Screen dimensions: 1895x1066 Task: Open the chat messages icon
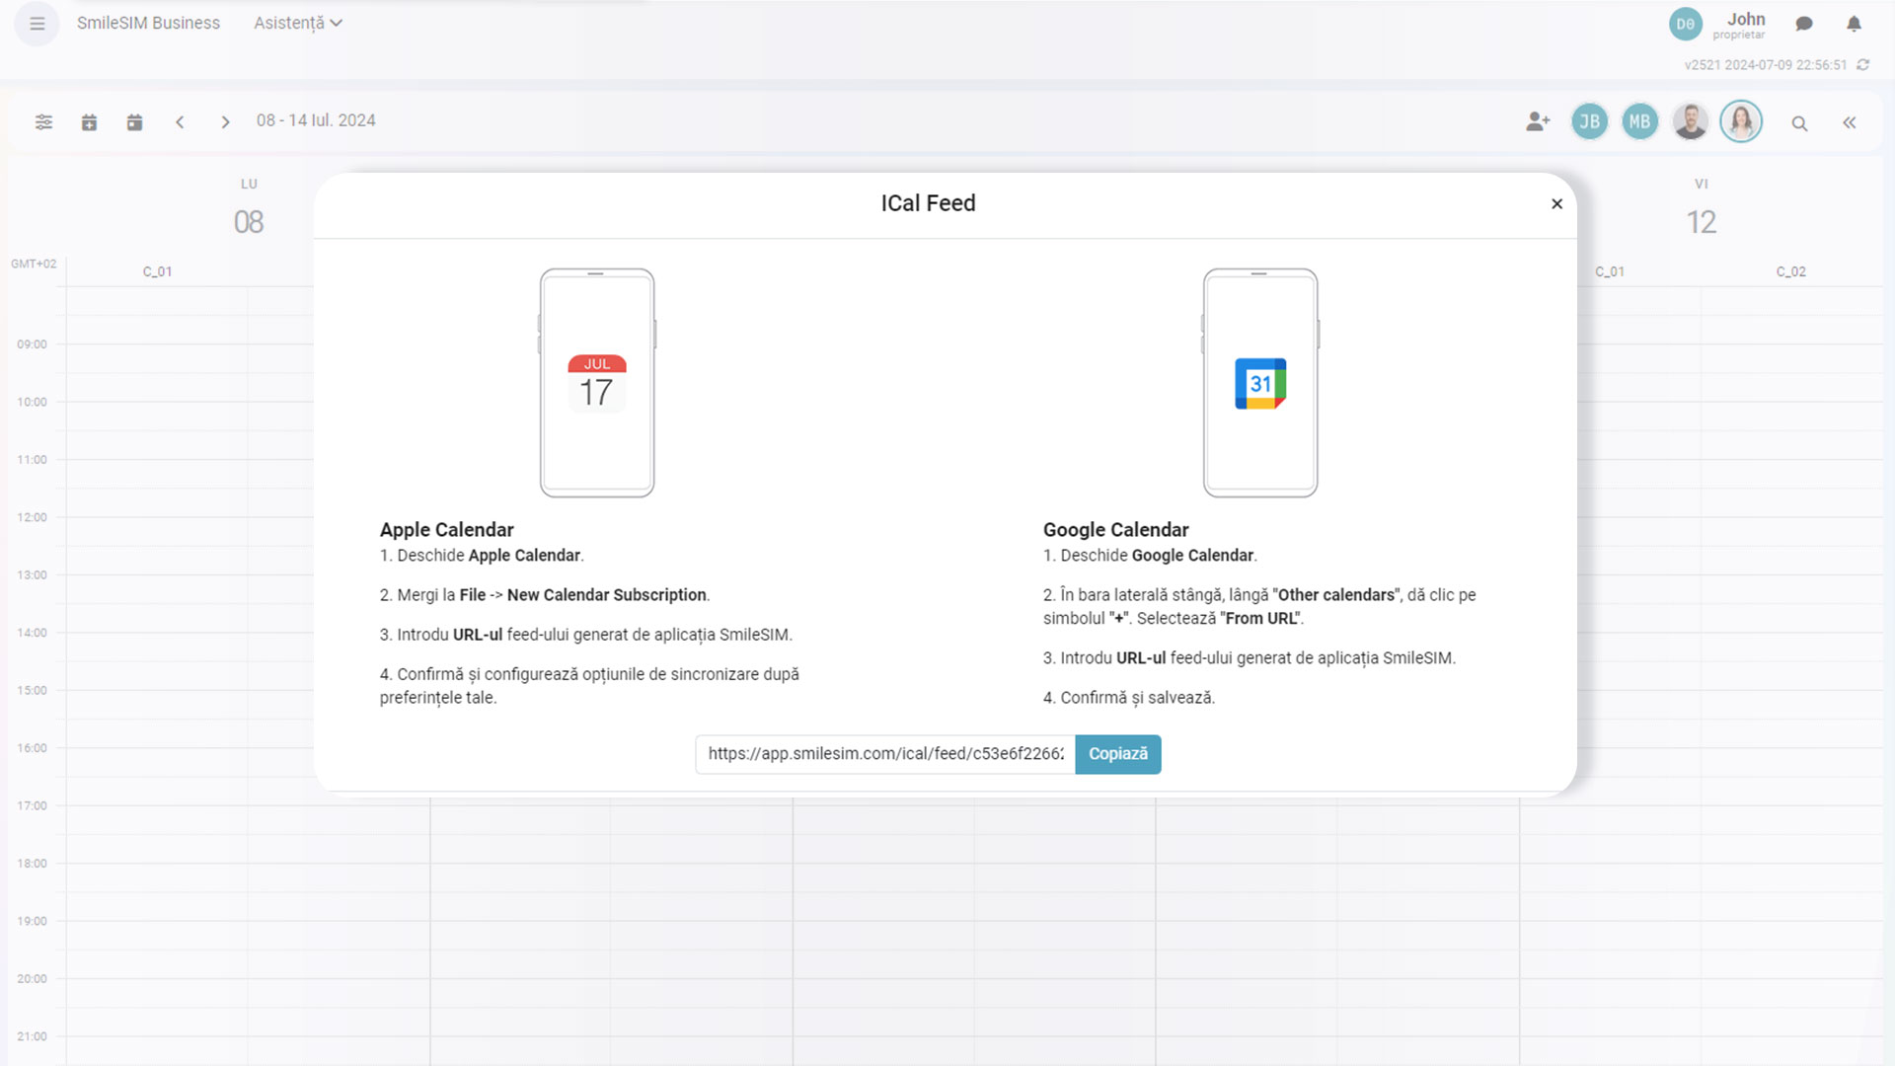(x=1804, y=24)
